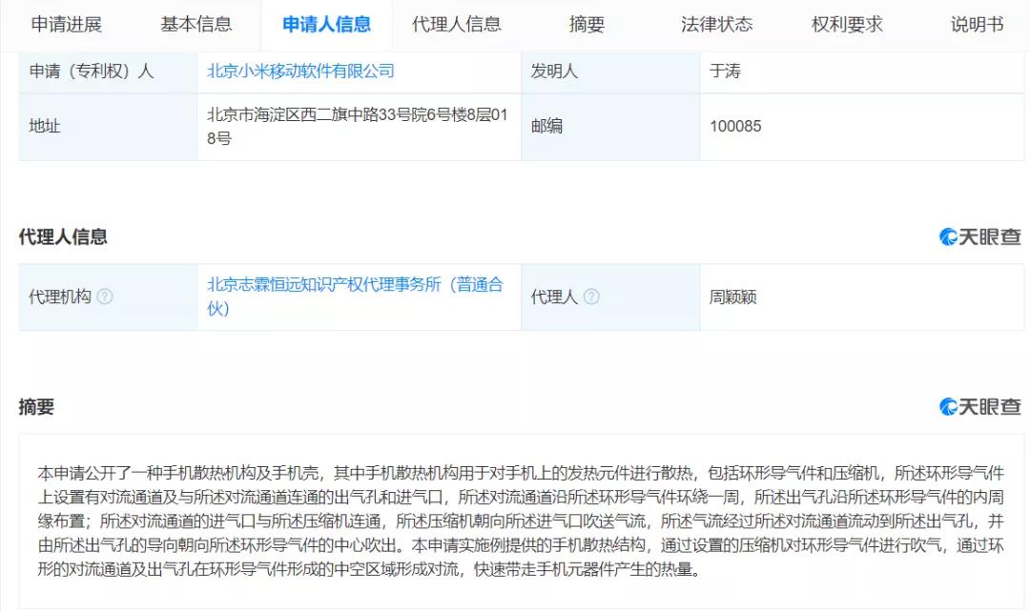Select the 说明书 tab
1030x613 pixels.
pos(977,25)
